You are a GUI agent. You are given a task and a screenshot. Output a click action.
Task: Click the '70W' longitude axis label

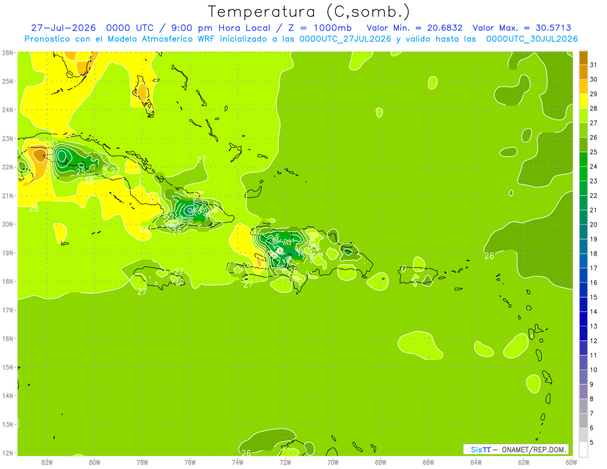(333, 462)
